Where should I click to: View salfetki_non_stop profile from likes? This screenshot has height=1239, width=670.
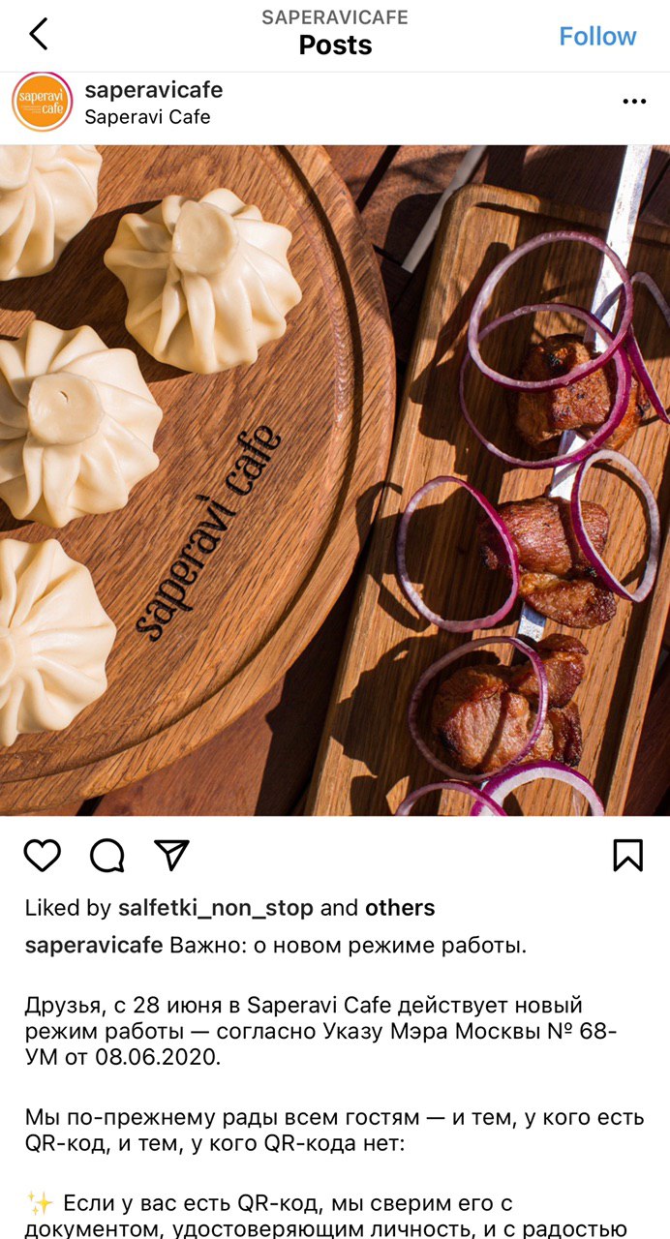(x=216, y=908)
